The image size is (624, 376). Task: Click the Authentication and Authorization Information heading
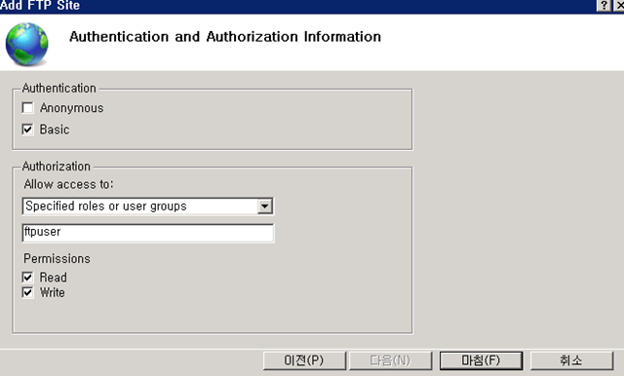tap(225, 37)
